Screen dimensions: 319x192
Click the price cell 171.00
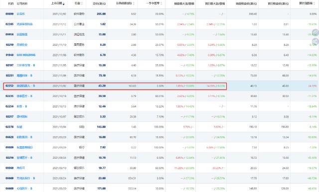102,189
